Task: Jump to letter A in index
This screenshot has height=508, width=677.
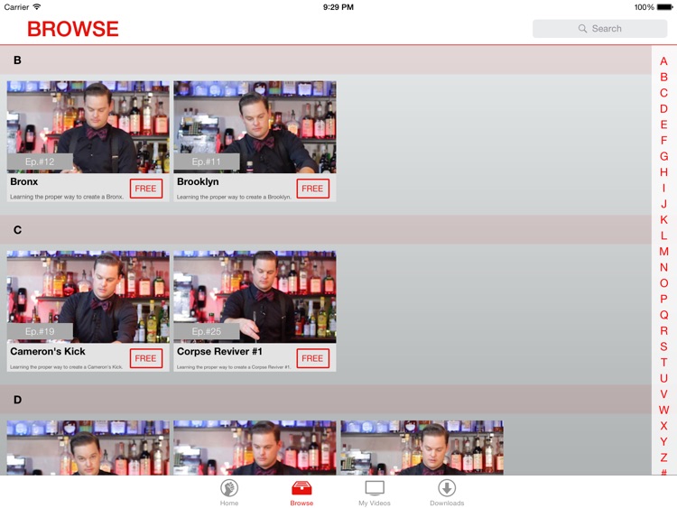Action: 663,61
